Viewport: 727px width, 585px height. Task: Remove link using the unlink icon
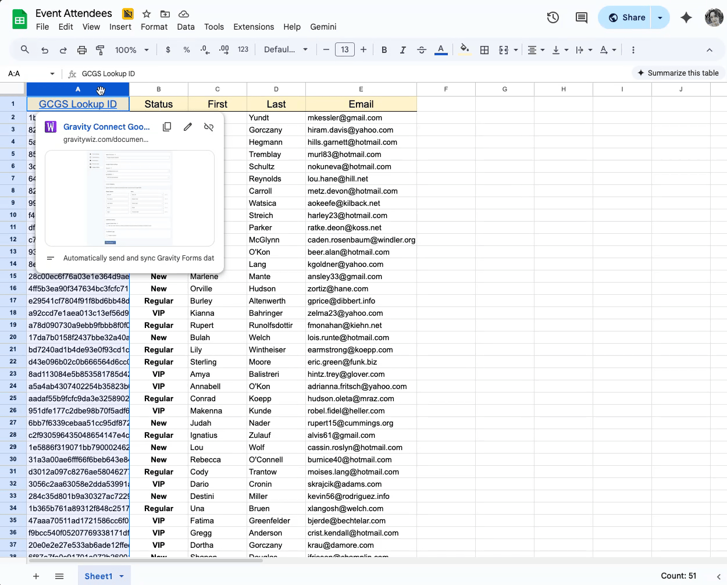(x=209, y=127)
